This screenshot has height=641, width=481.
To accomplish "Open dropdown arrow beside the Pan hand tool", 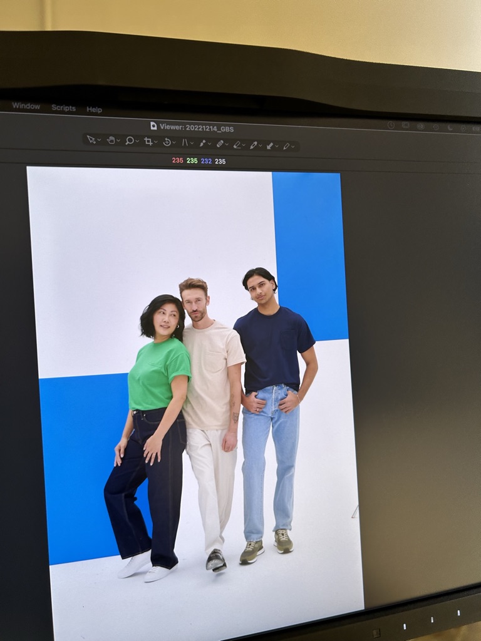I will pos(118,141).
